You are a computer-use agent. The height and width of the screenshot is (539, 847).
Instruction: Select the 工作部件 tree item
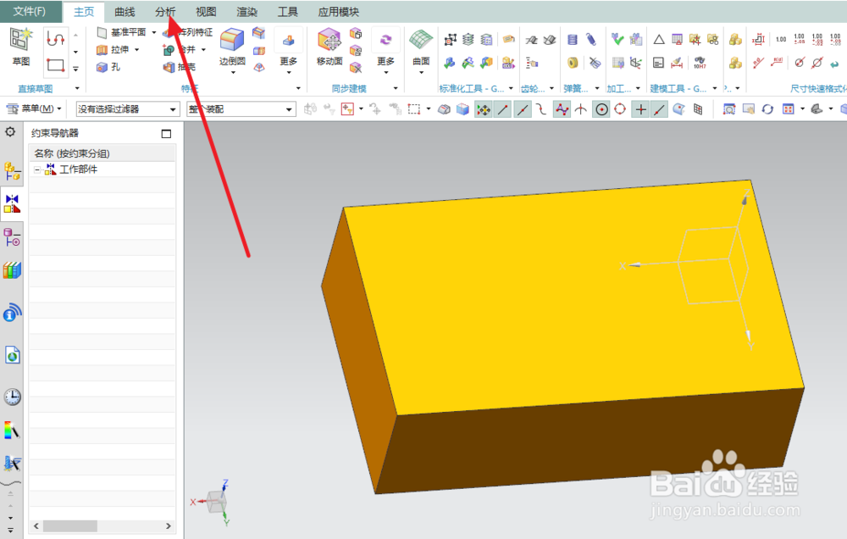click(x=78, y=169)
